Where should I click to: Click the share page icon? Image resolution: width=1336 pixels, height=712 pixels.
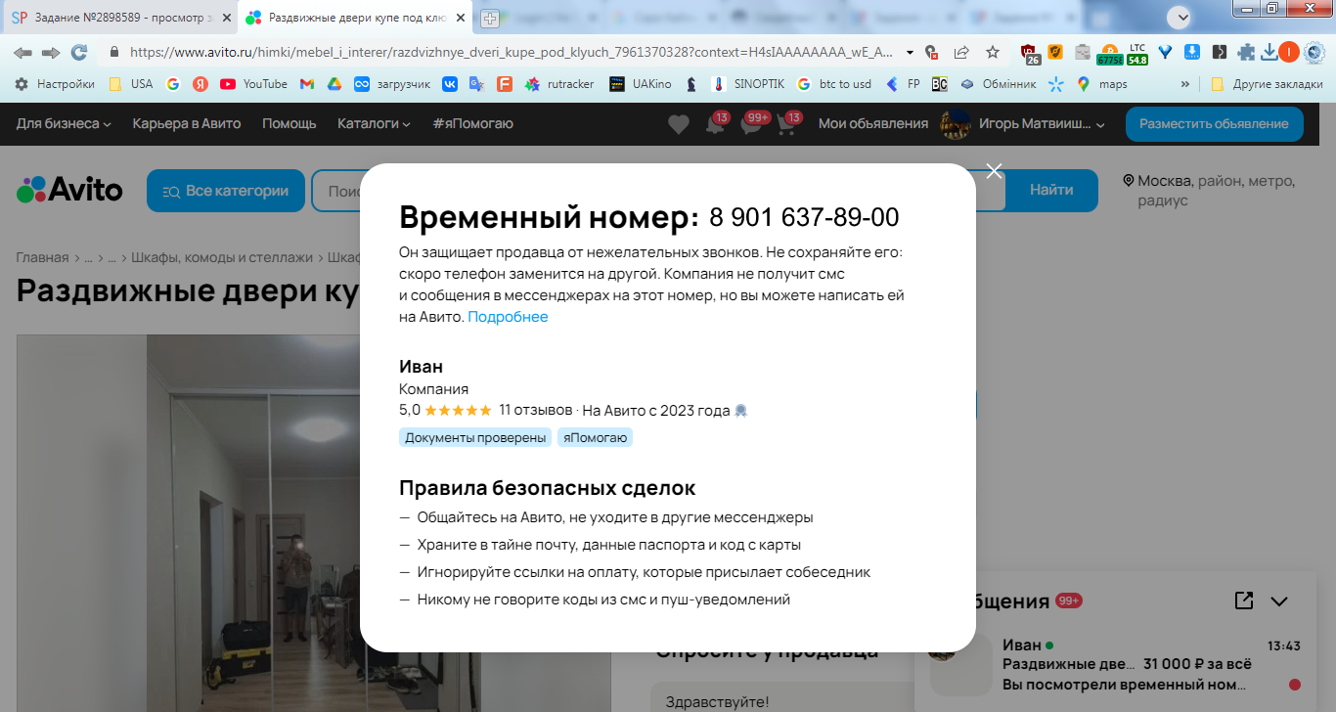961,53
